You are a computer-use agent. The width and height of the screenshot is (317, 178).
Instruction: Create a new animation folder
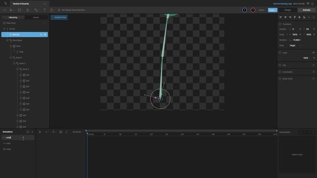[x=28, y=132]
